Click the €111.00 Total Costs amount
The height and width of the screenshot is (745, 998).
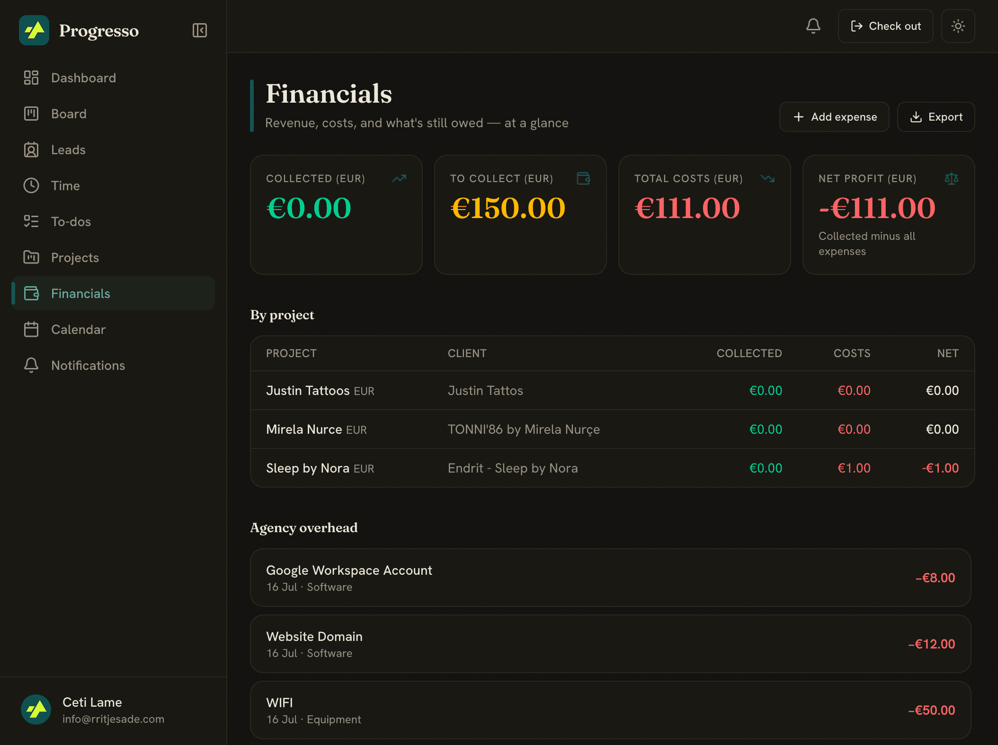pyautogui.click(x=687, y=208)
